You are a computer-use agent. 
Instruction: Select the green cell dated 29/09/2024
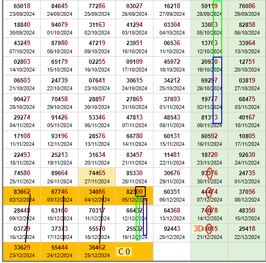coord(247,10)
